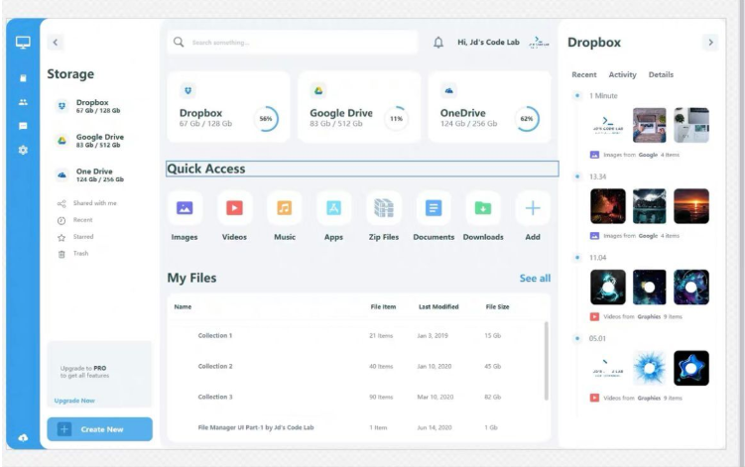Open notifications bell icon
This screenshot has width=745, height=467.
tap(438, 43)
